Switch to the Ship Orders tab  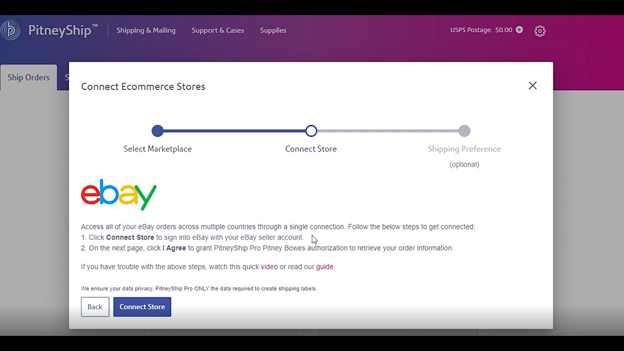pos(28,78)
